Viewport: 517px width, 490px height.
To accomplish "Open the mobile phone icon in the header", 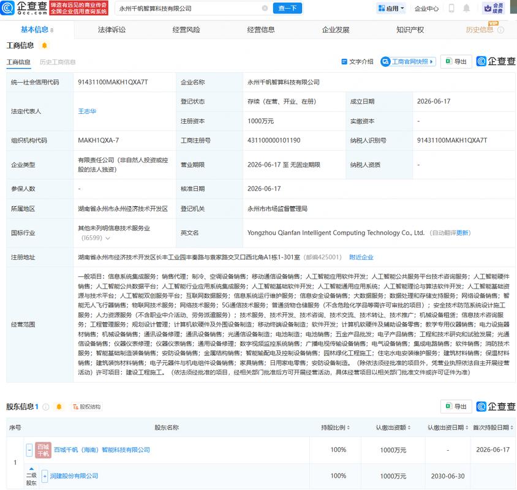I will (451, 8).
